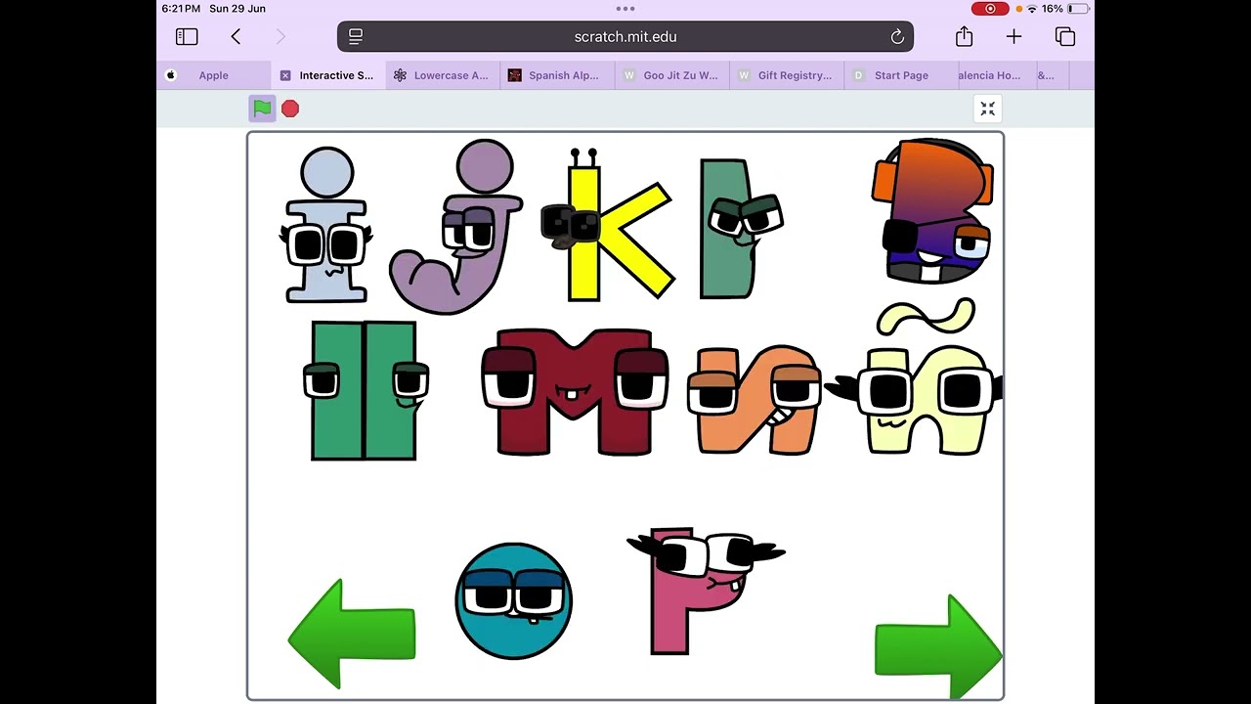Switch to the Goo Jit Zu W... tab
The height and width of the screenshot is (704, 1251).
click(672, 75)
